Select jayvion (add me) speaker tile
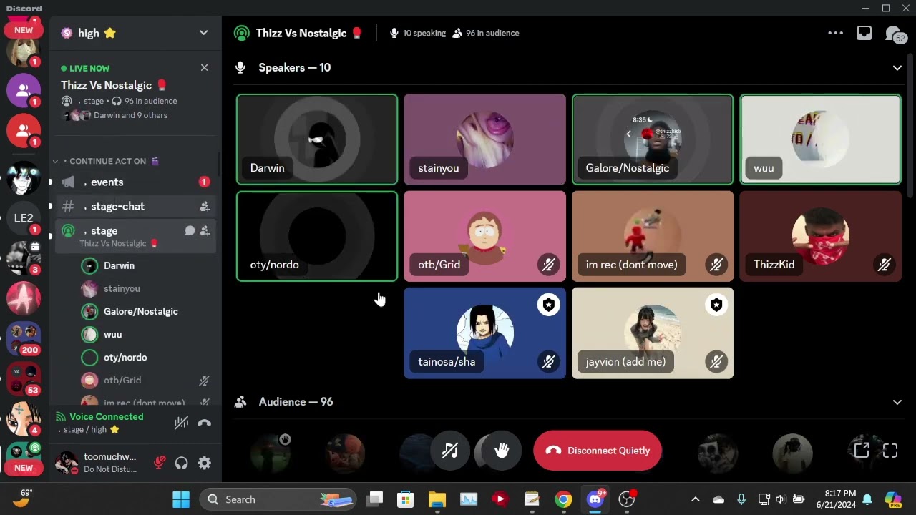The image size is (916, 515). click(x=653, y=333)
